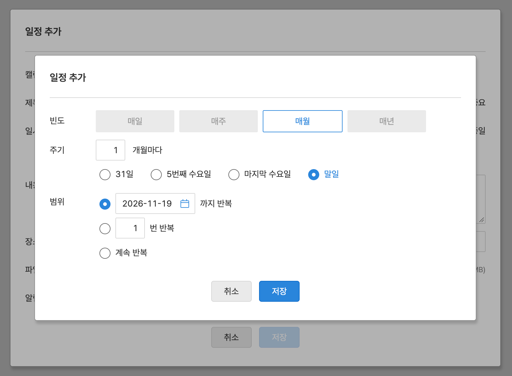Select the 까지 반복 date range radio

[x=105, y=204]
